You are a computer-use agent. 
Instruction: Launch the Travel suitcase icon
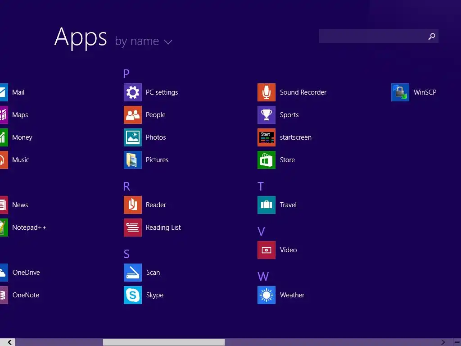[267, 205]
